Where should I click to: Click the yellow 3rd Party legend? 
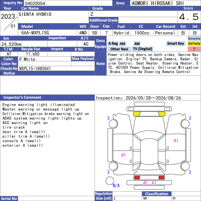coord(194,44)
